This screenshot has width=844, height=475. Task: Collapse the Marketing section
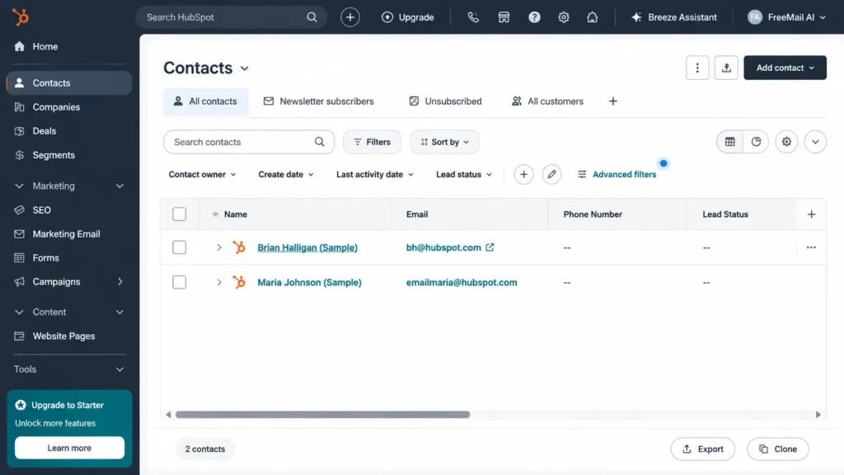(x=69, y=186)
